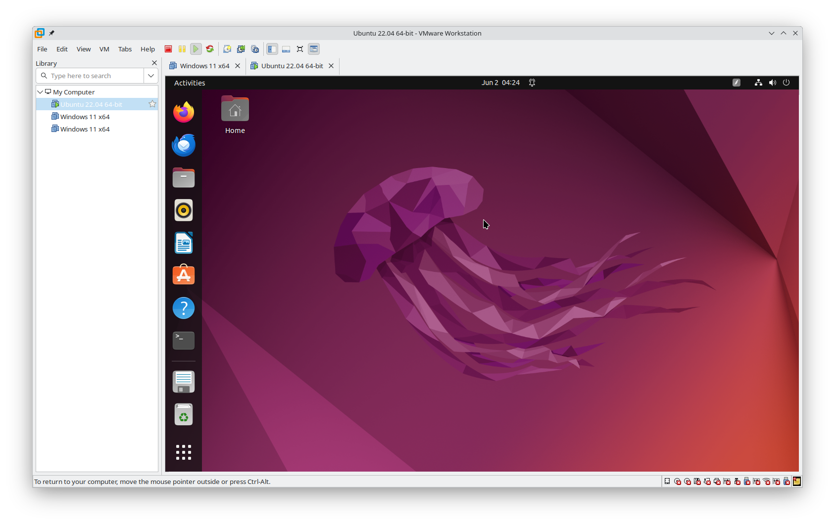
Task: Open the File menu
Action: pos(42,49)
